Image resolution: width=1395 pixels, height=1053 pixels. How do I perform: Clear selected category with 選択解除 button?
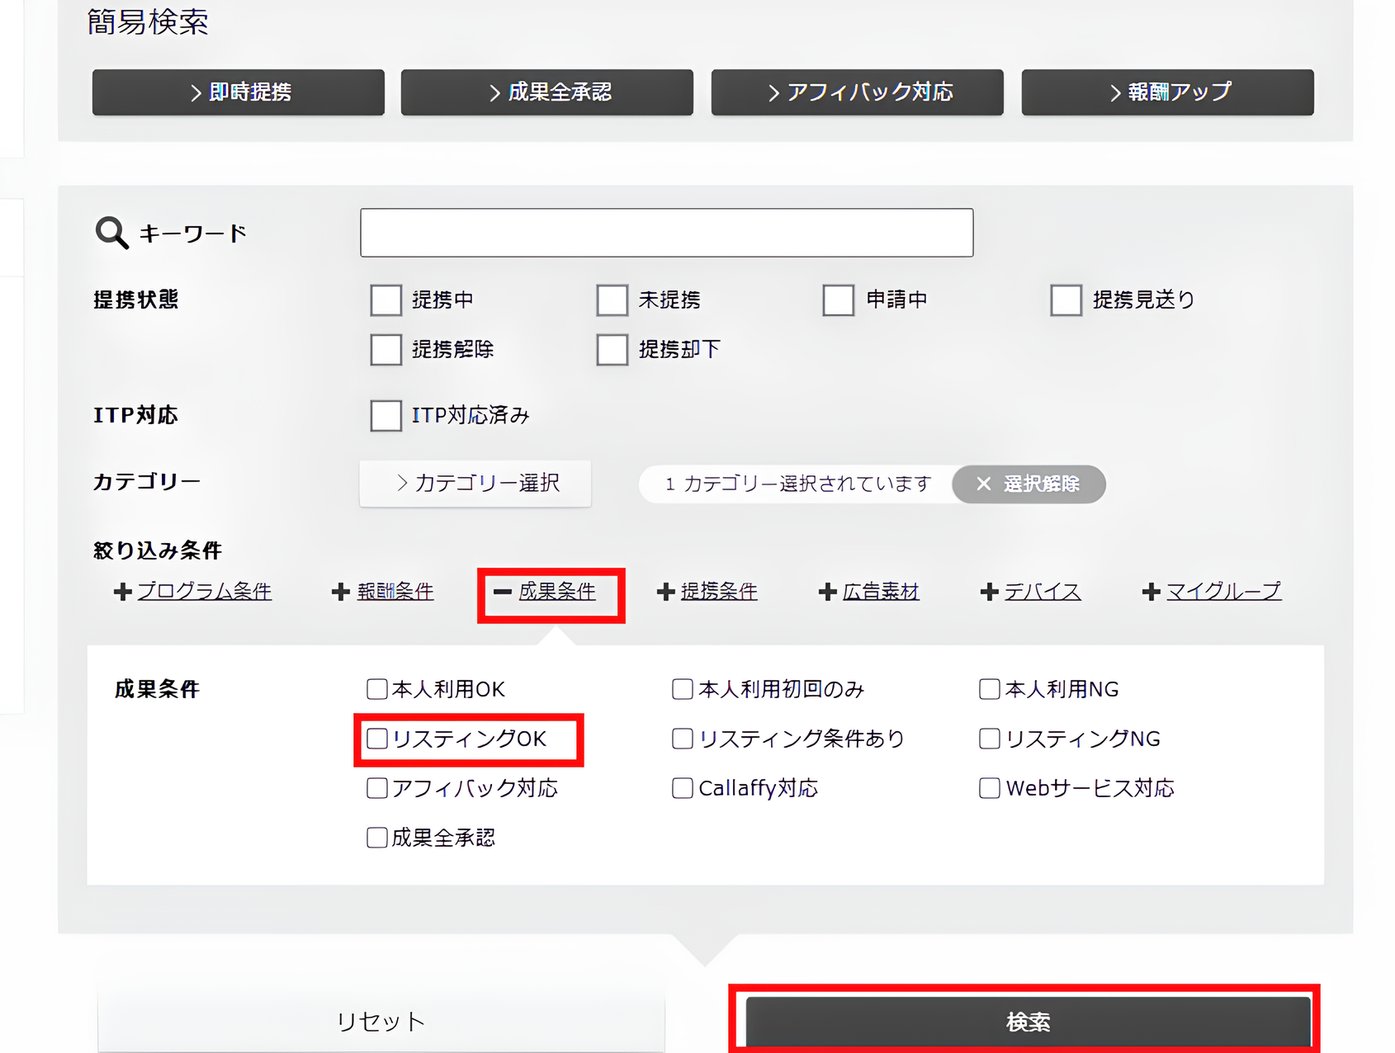(1028, 484)
